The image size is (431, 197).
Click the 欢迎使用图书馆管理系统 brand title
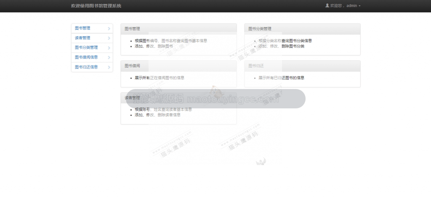pos(96,6)
